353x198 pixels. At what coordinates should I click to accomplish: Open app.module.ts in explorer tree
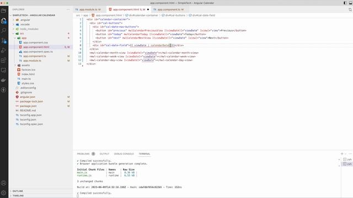tap(32, 61)
